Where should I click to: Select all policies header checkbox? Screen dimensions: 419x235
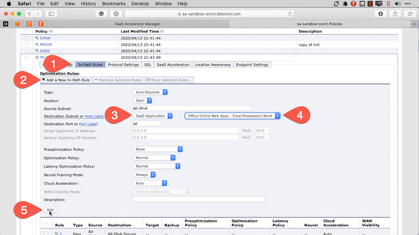pos(27,31)
